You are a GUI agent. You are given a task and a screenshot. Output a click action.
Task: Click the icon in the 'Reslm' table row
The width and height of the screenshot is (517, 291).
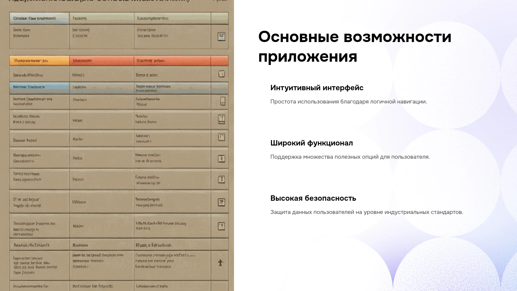pos(221,226)
